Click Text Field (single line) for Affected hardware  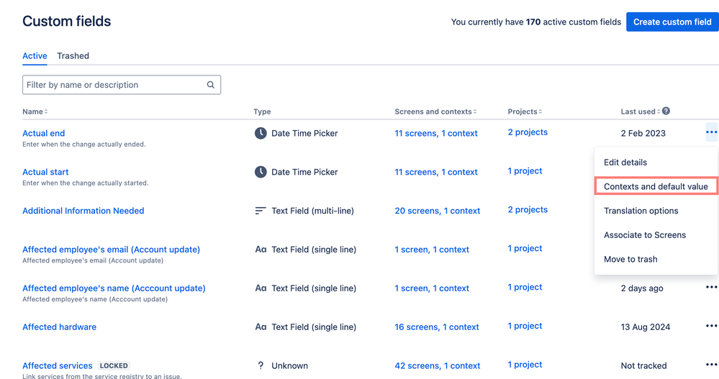[314, 327]
